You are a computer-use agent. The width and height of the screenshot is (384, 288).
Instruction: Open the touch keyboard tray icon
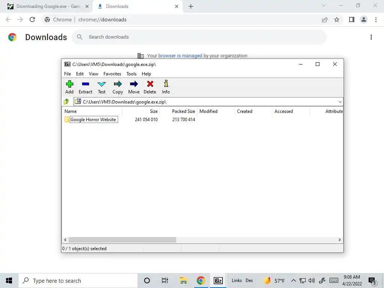click(x=333, y=280)
